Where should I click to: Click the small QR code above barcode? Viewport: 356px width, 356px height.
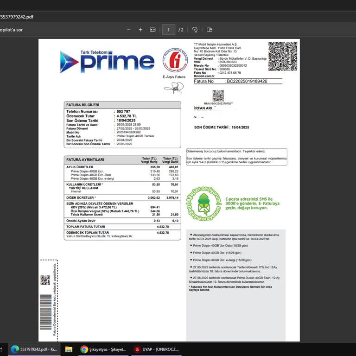[x=45, y=280]
